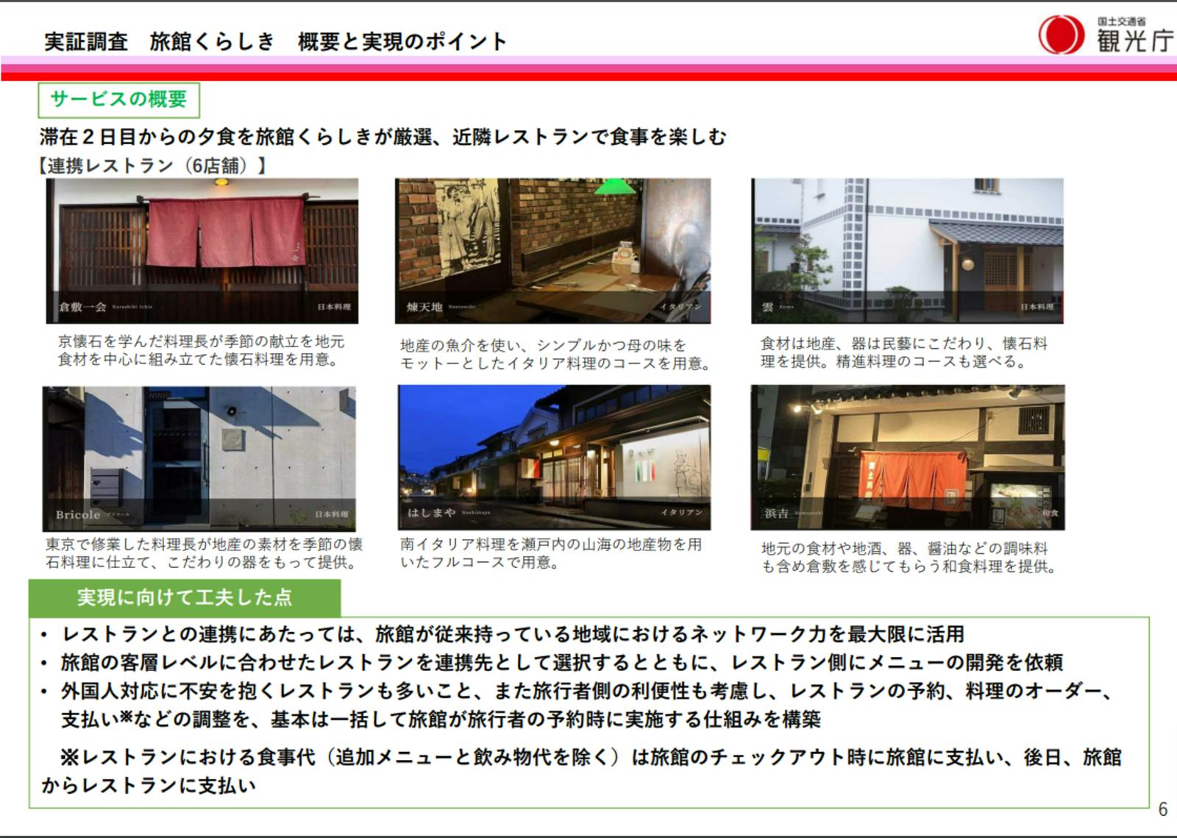
Task: Click the caption 食材は地産、器は民藝にこだわり
Action: [904, 352]
